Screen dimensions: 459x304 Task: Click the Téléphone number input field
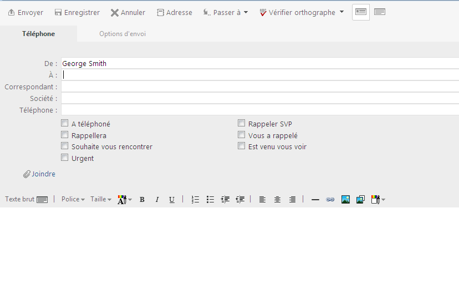pyautogui.click(x=260, y=110)
